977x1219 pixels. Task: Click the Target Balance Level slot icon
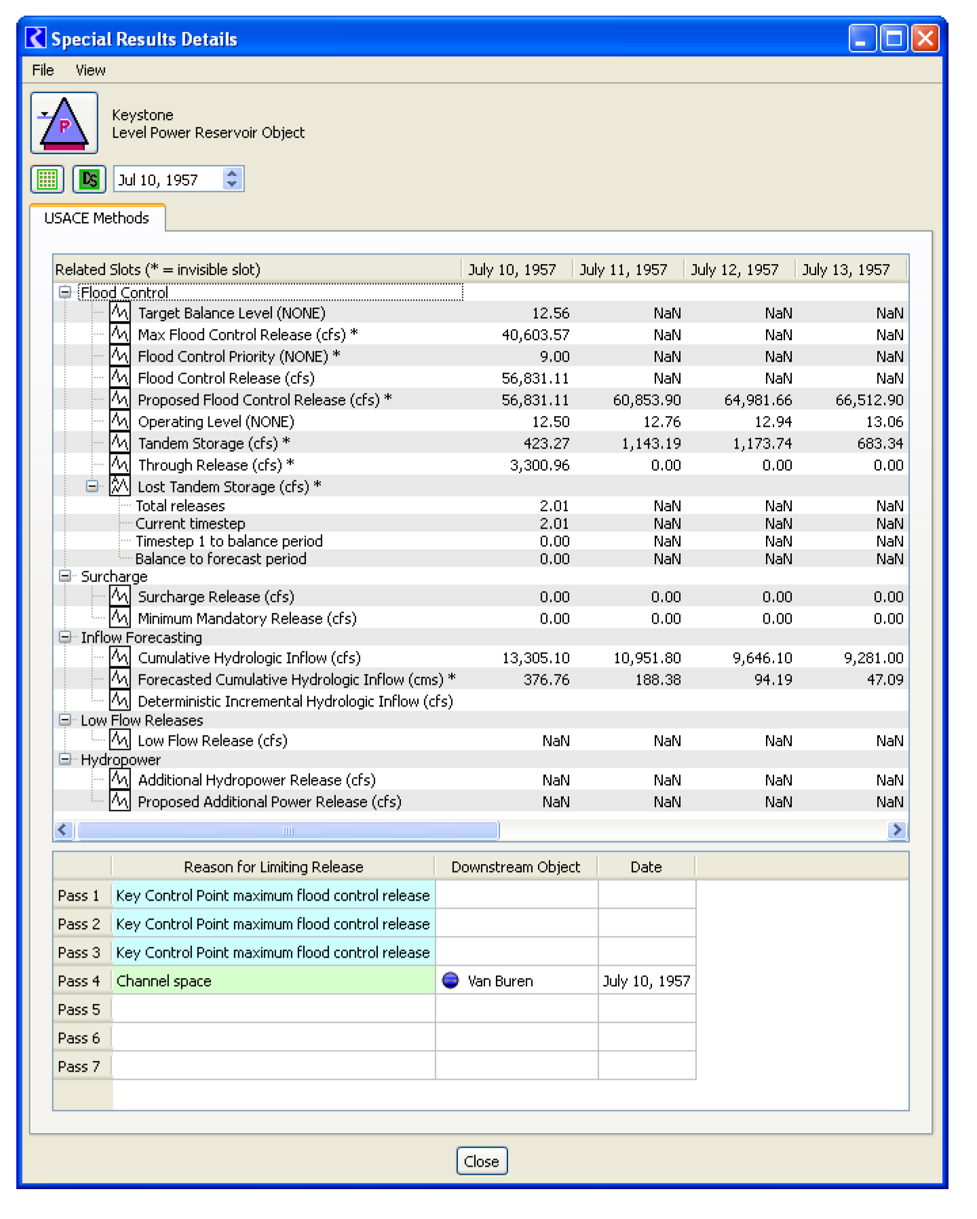(119, 313)
